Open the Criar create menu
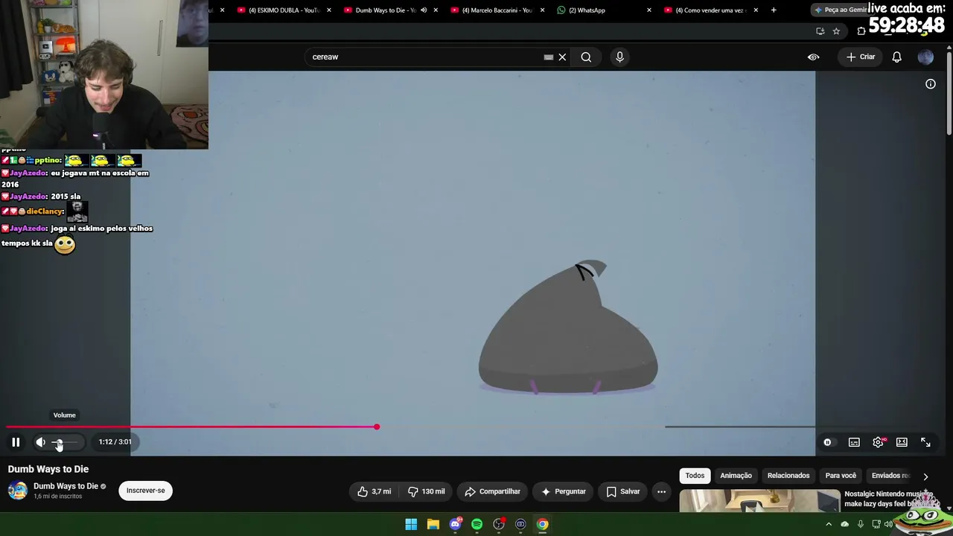This screenshot has width=953, height=536. [861, 57]
